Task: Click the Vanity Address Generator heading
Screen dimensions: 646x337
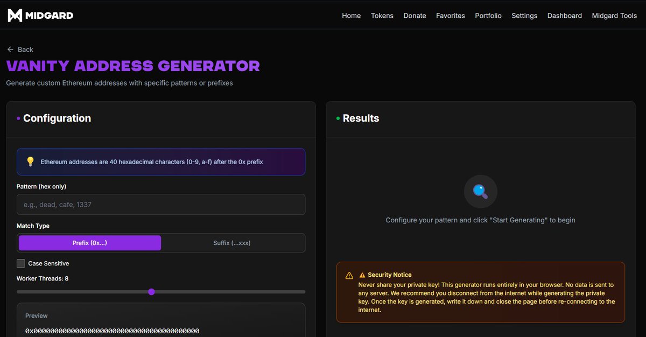Action: (x=133, y=66)
